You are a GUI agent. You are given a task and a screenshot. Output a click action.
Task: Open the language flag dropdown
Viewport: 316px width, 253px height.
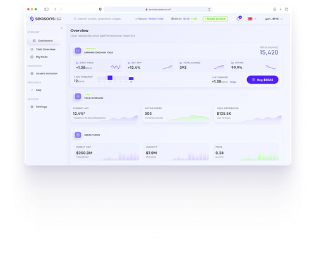click(x=252, y=19)
